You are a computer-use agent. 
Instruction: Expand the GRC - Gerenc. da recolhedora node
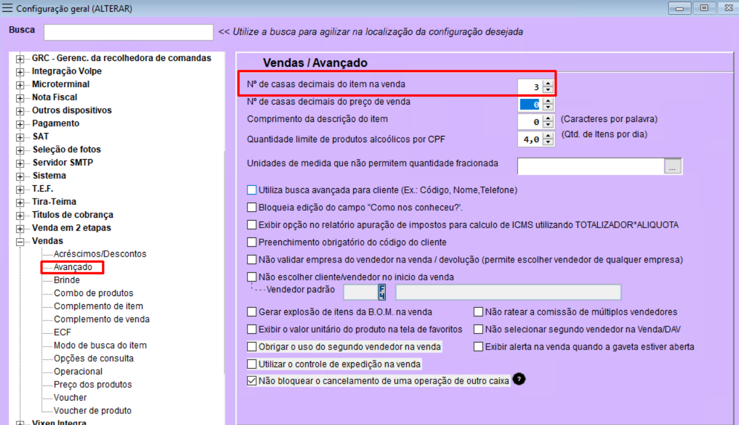click(x=20, y=59)
